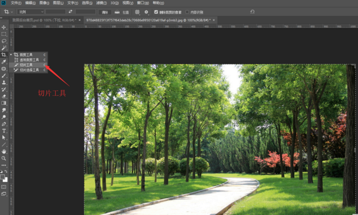Open the crop settings gear dropdown
The height and width of the screenshot is (215, 358).
click(x=146, y=12)
